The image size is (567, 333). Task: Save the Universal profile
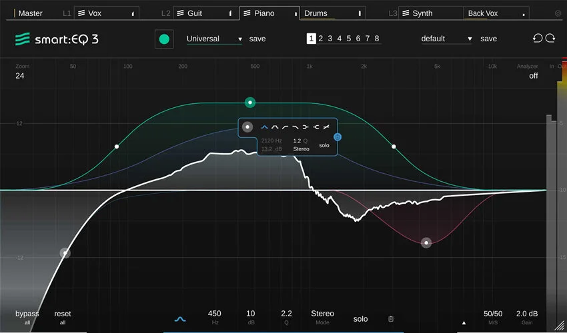coord(257,39)
